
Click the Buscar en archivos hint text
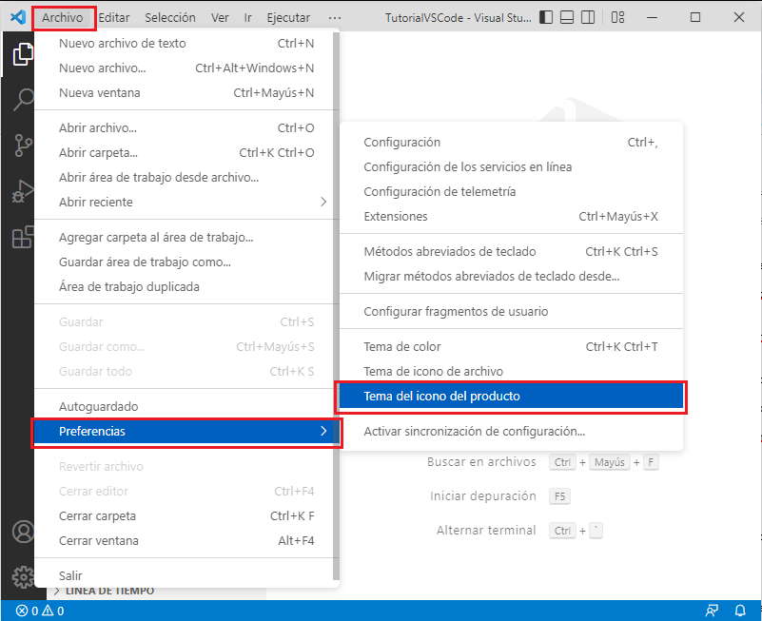[481, 462]
